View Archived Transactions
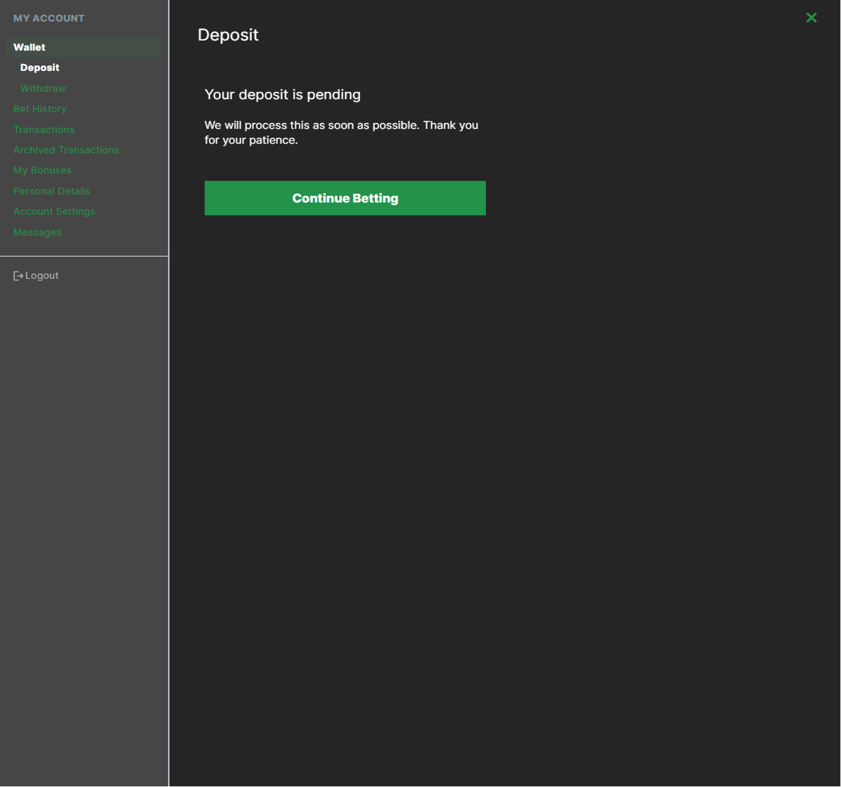Screen dimensions: 841x787 (66, 150)
